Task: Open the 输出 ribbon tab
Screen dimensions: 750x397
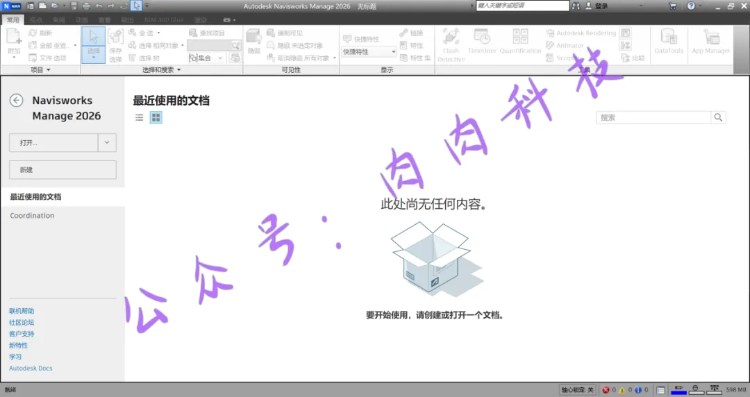Action: click(127, 20)
